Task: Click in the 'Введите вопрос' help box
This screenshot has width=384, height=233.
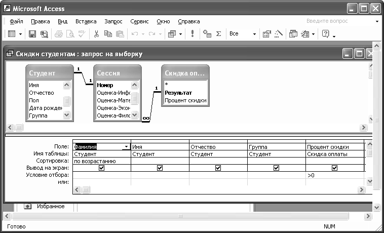Action: [x=339, y=21]
